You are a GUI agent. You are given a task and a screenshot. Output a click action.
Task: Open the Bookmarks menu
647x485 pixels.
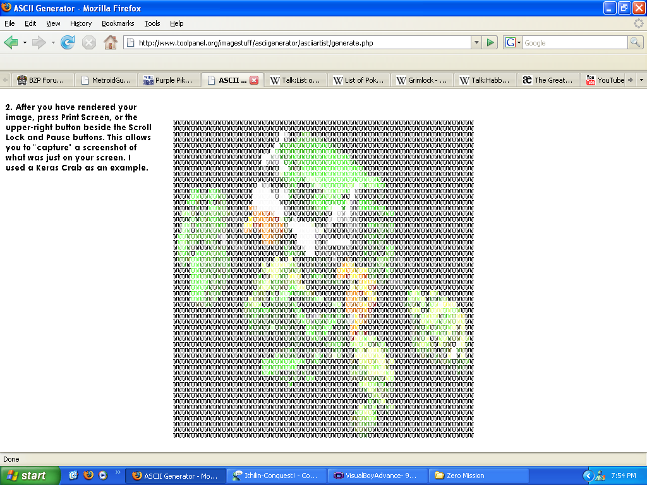[118, 23]
